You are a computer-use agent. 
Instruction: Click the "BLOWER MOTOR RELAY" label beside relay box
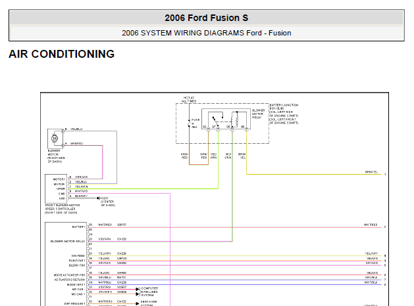(x=258, y=114)
